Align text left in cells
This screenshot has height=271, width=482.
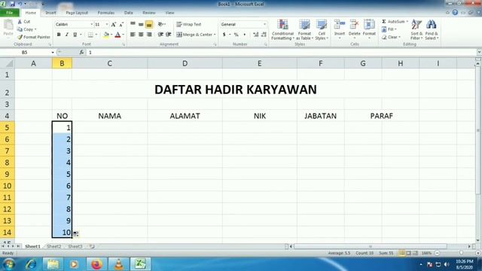133,35
